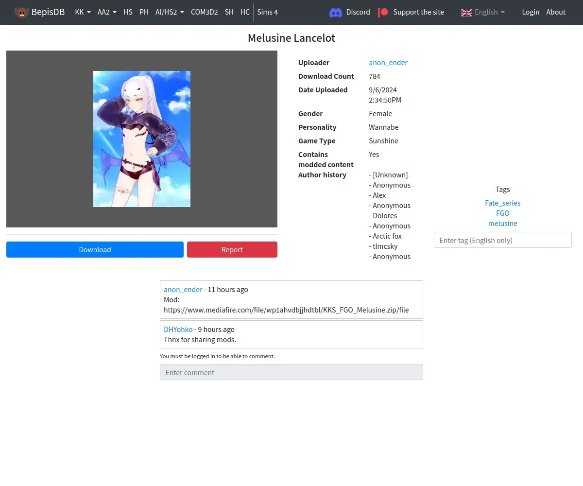Click the Melusine Lancelot page title
This screenshot has height=486, width=583.
pos(291,38)
